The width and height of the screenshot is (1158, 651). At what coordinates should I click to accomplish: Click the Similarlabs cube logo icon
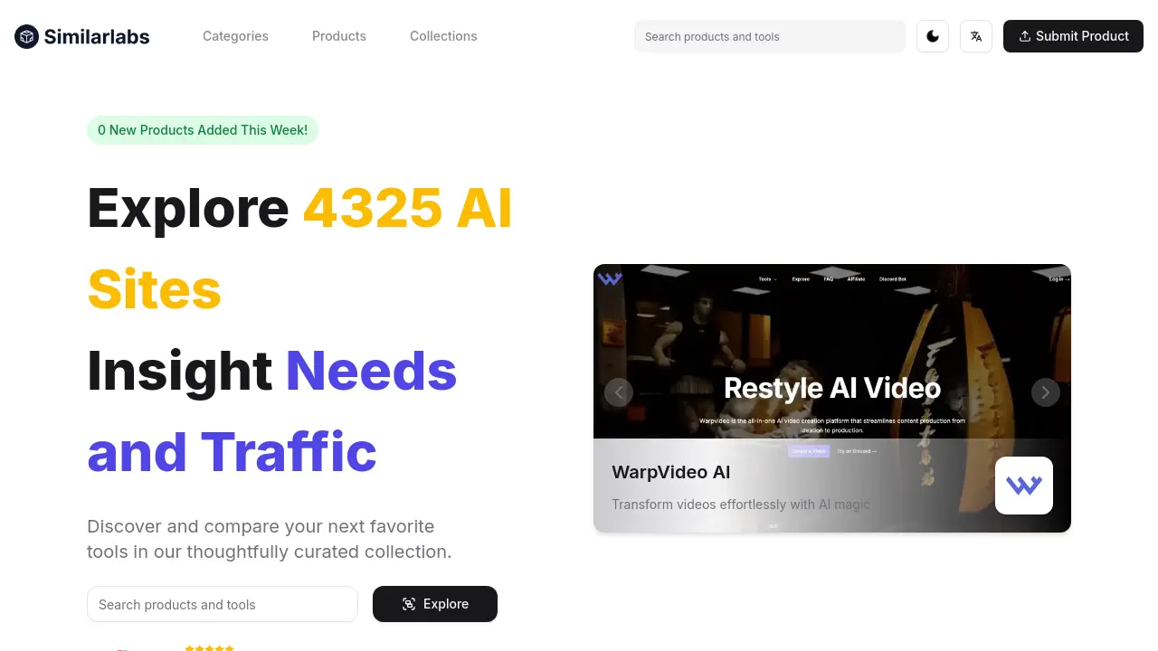click(27, 36)
